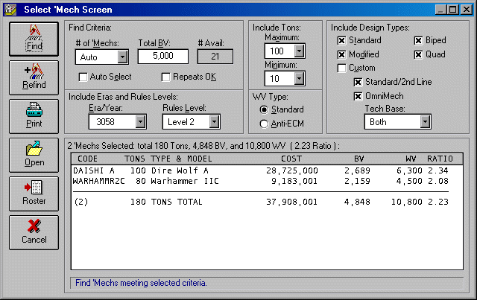Select the DAISHI A Dire Wolf A row
The height and width of the screenshot is (300, 477).
[261, 170]
